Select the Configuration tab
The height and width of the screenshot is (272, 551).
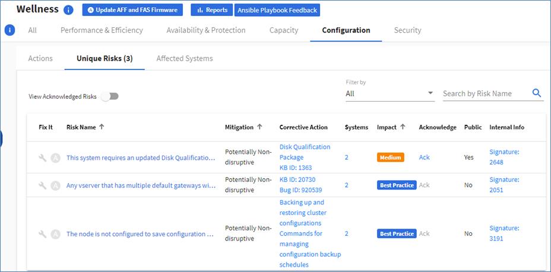(x=346, y=30)
